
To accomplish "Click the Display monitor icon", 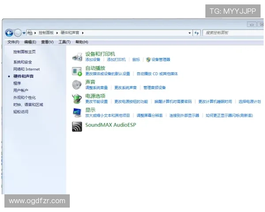I will coord(77,113).
